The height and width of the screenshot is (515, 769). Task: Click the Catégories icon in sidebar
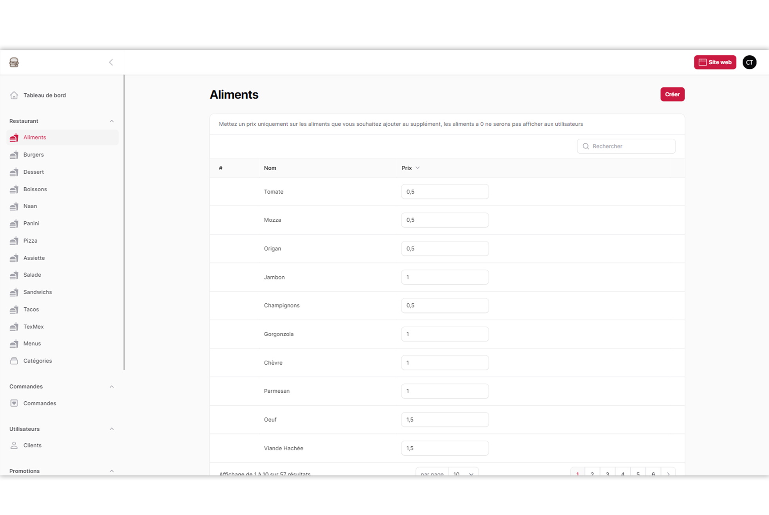14,361
